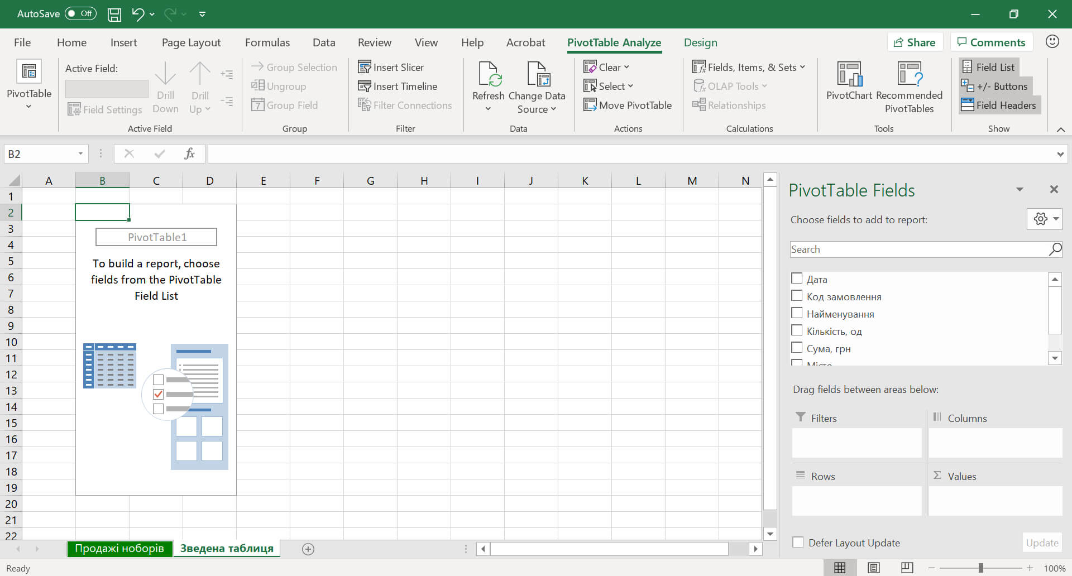
Task: Click Move PivotTable
Action: [x=628, y=104]
